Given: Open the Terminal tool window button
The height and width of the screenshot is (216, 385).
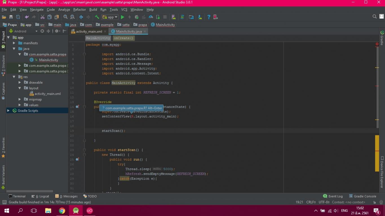Looking at the screenshot, I should coord(17,196).
